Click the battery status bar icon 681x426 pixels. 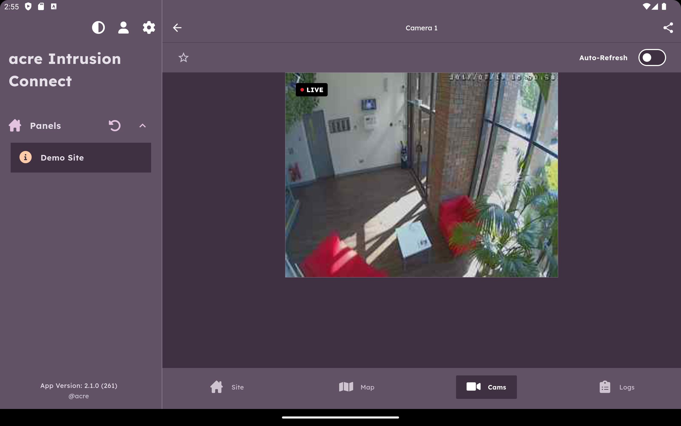[x=664, y=6]
